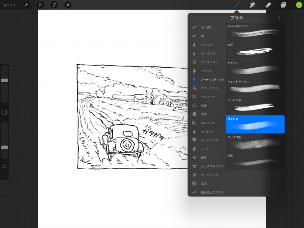Open the Actions wrench menu

(x=26, y=5)
